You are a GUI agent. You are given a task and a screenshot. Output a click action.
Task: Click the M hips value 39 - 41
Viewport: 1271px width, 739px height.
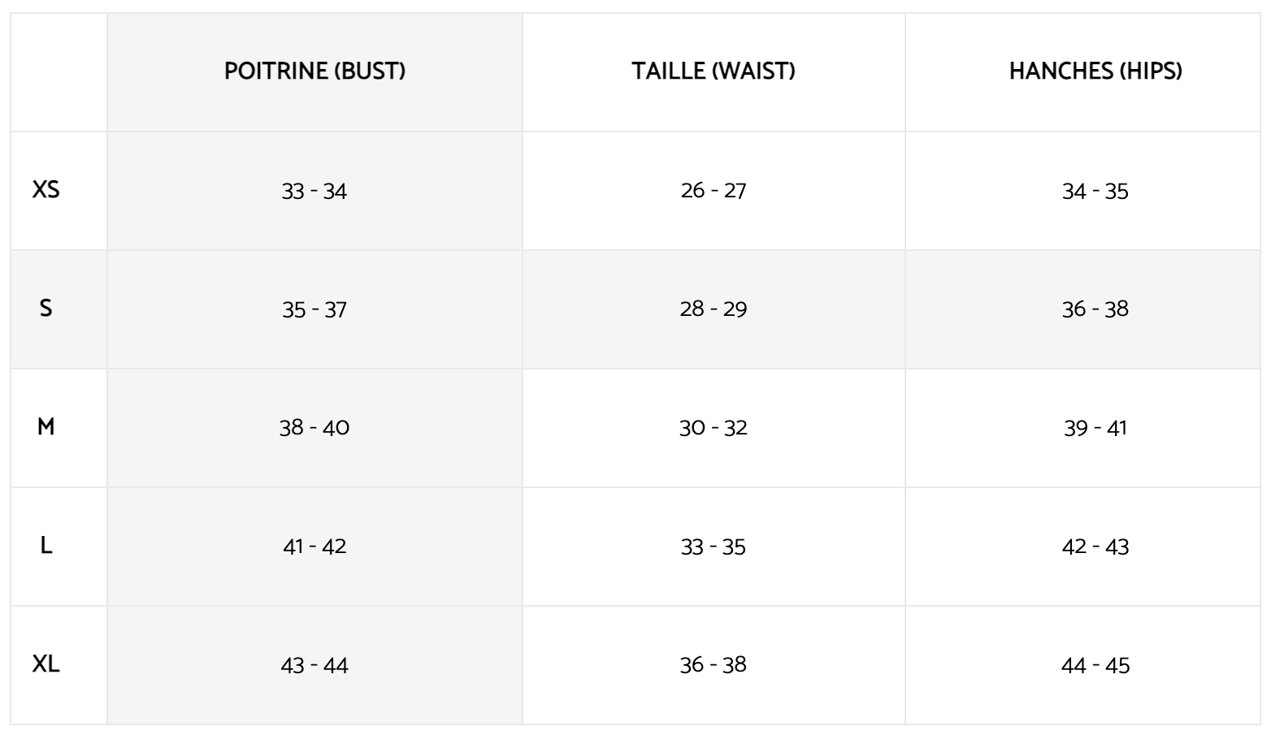click(x=1095, y=428)
